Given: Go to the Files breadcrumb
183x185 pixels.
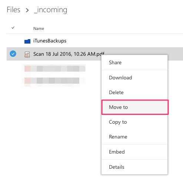Looking at the screenshot, I should pyautogui.click(x=13, y=10).
